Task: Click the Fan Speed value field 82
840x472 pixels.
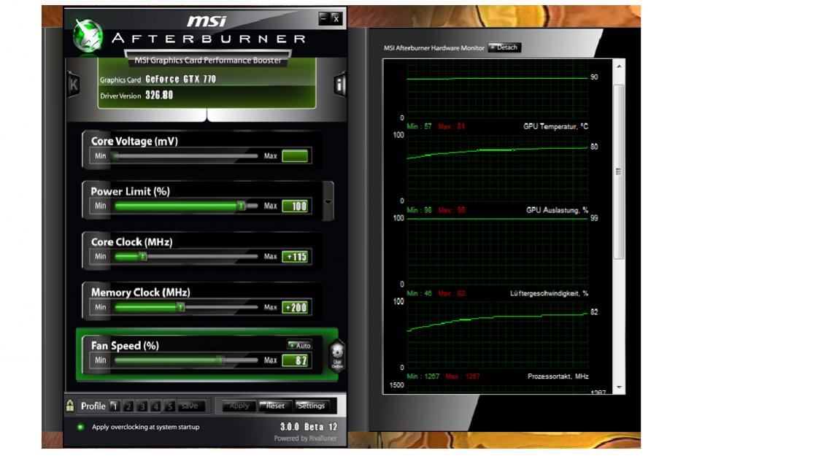Action: [x=295, y=360]
